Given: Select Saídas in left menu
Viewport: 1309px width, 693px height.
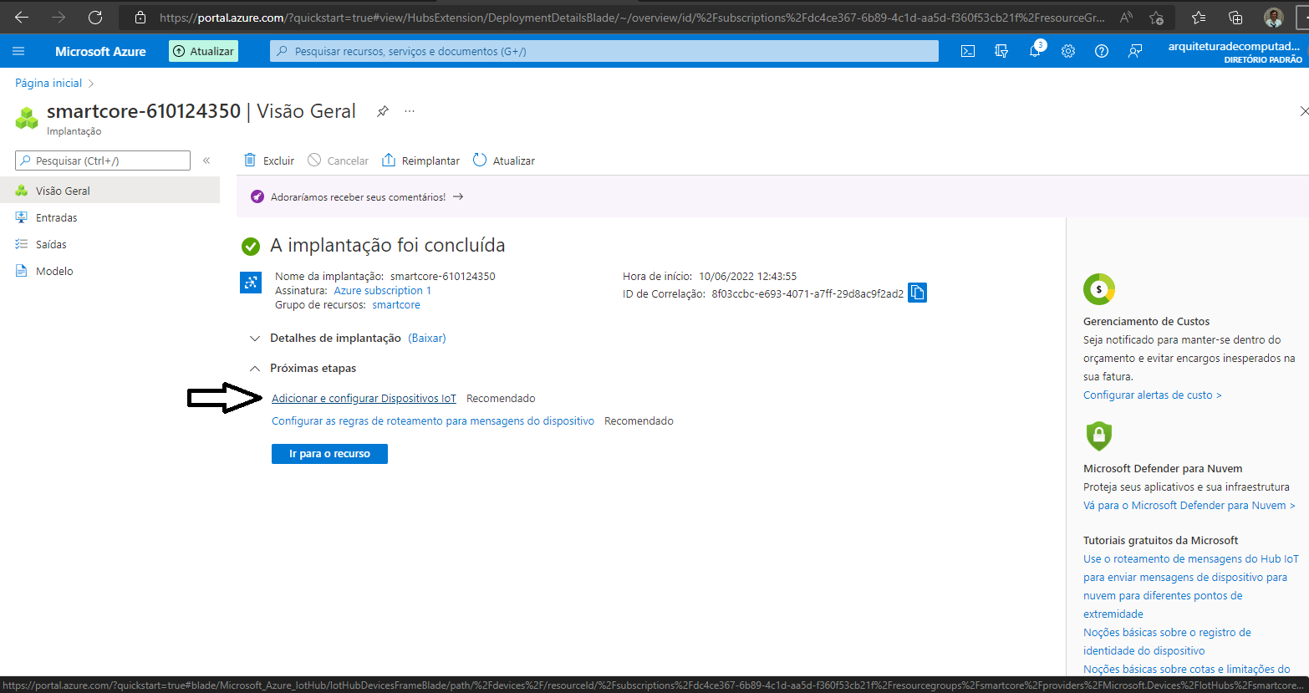Looking at the screenshot, I should [110, 244].
